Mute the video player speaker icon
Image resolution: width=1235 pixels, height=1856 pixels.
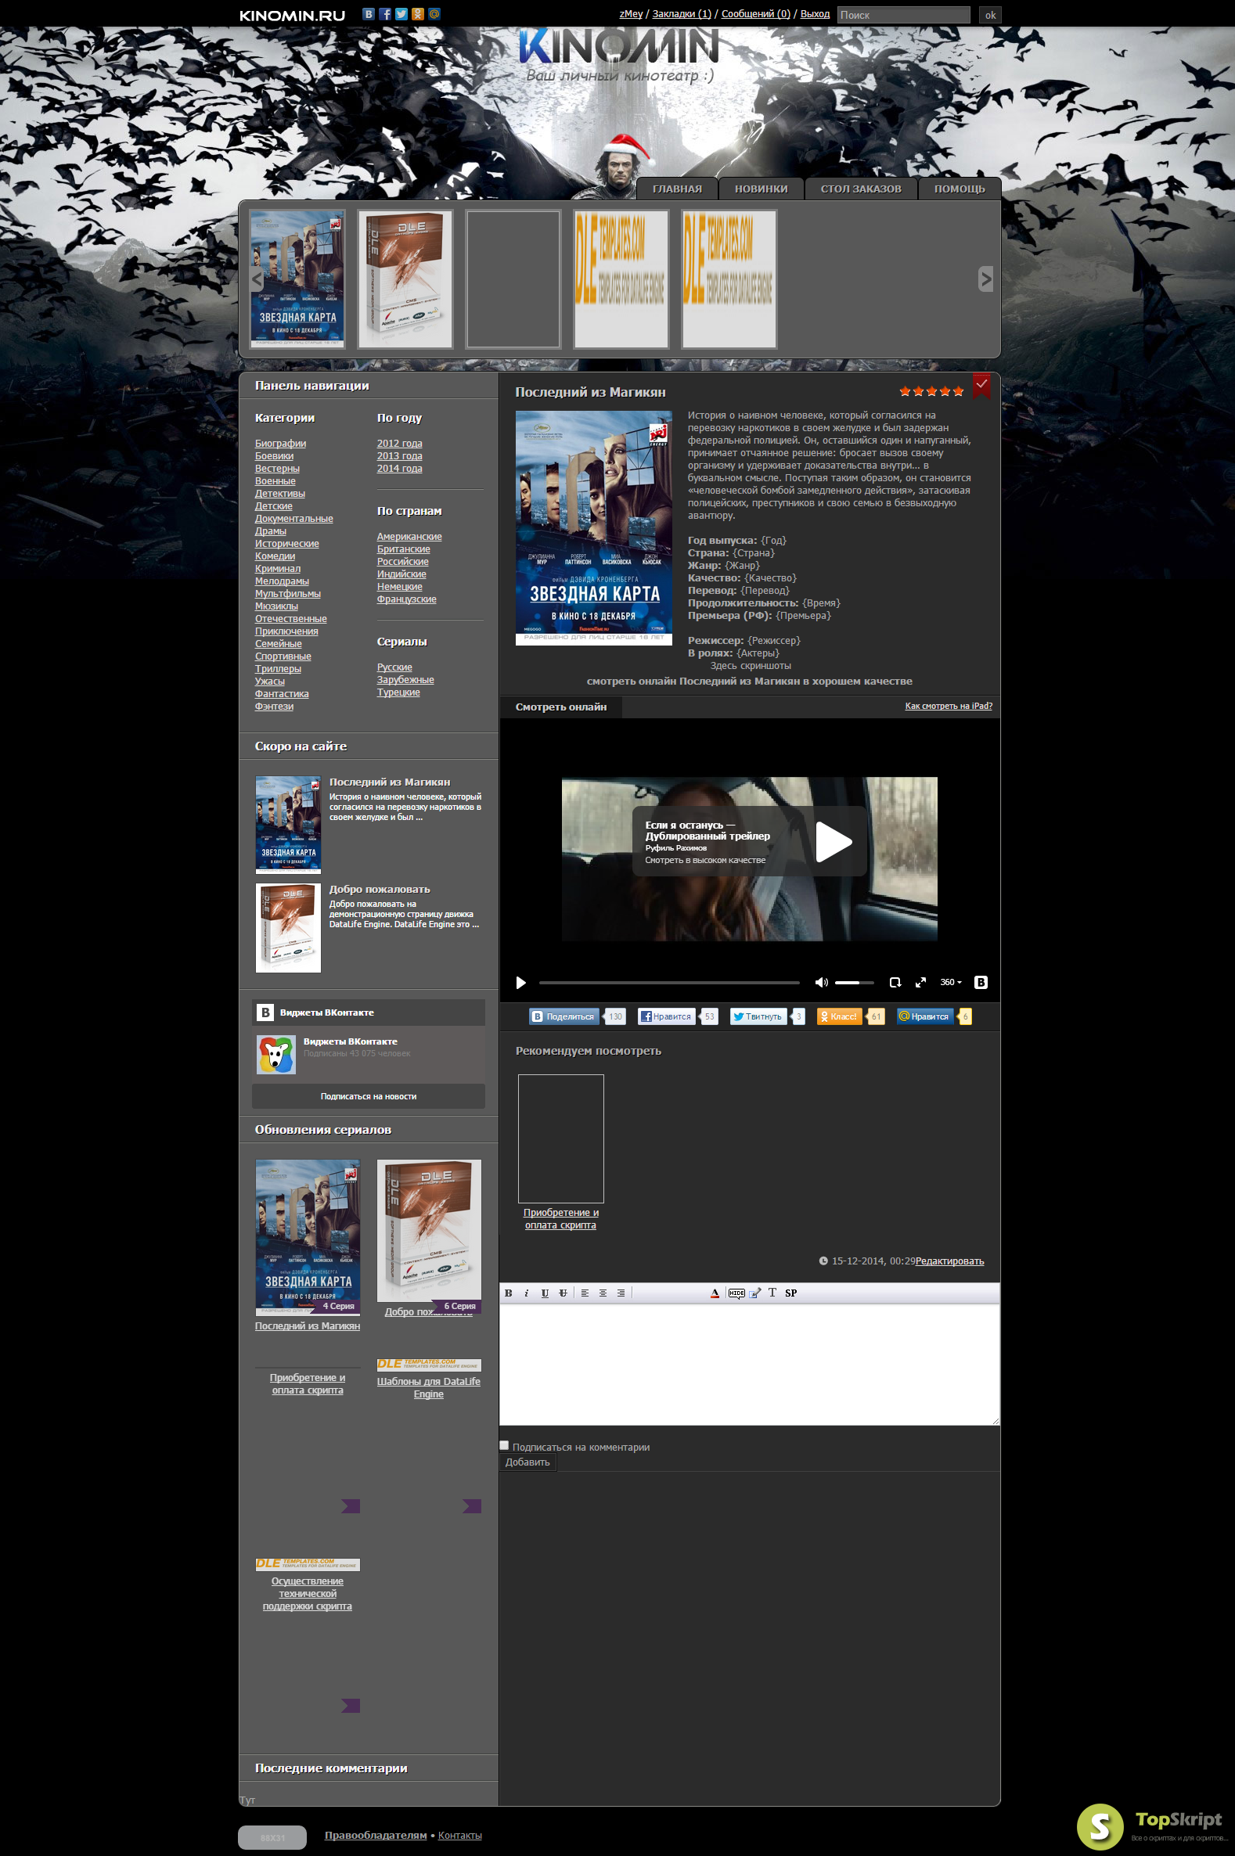821,982
